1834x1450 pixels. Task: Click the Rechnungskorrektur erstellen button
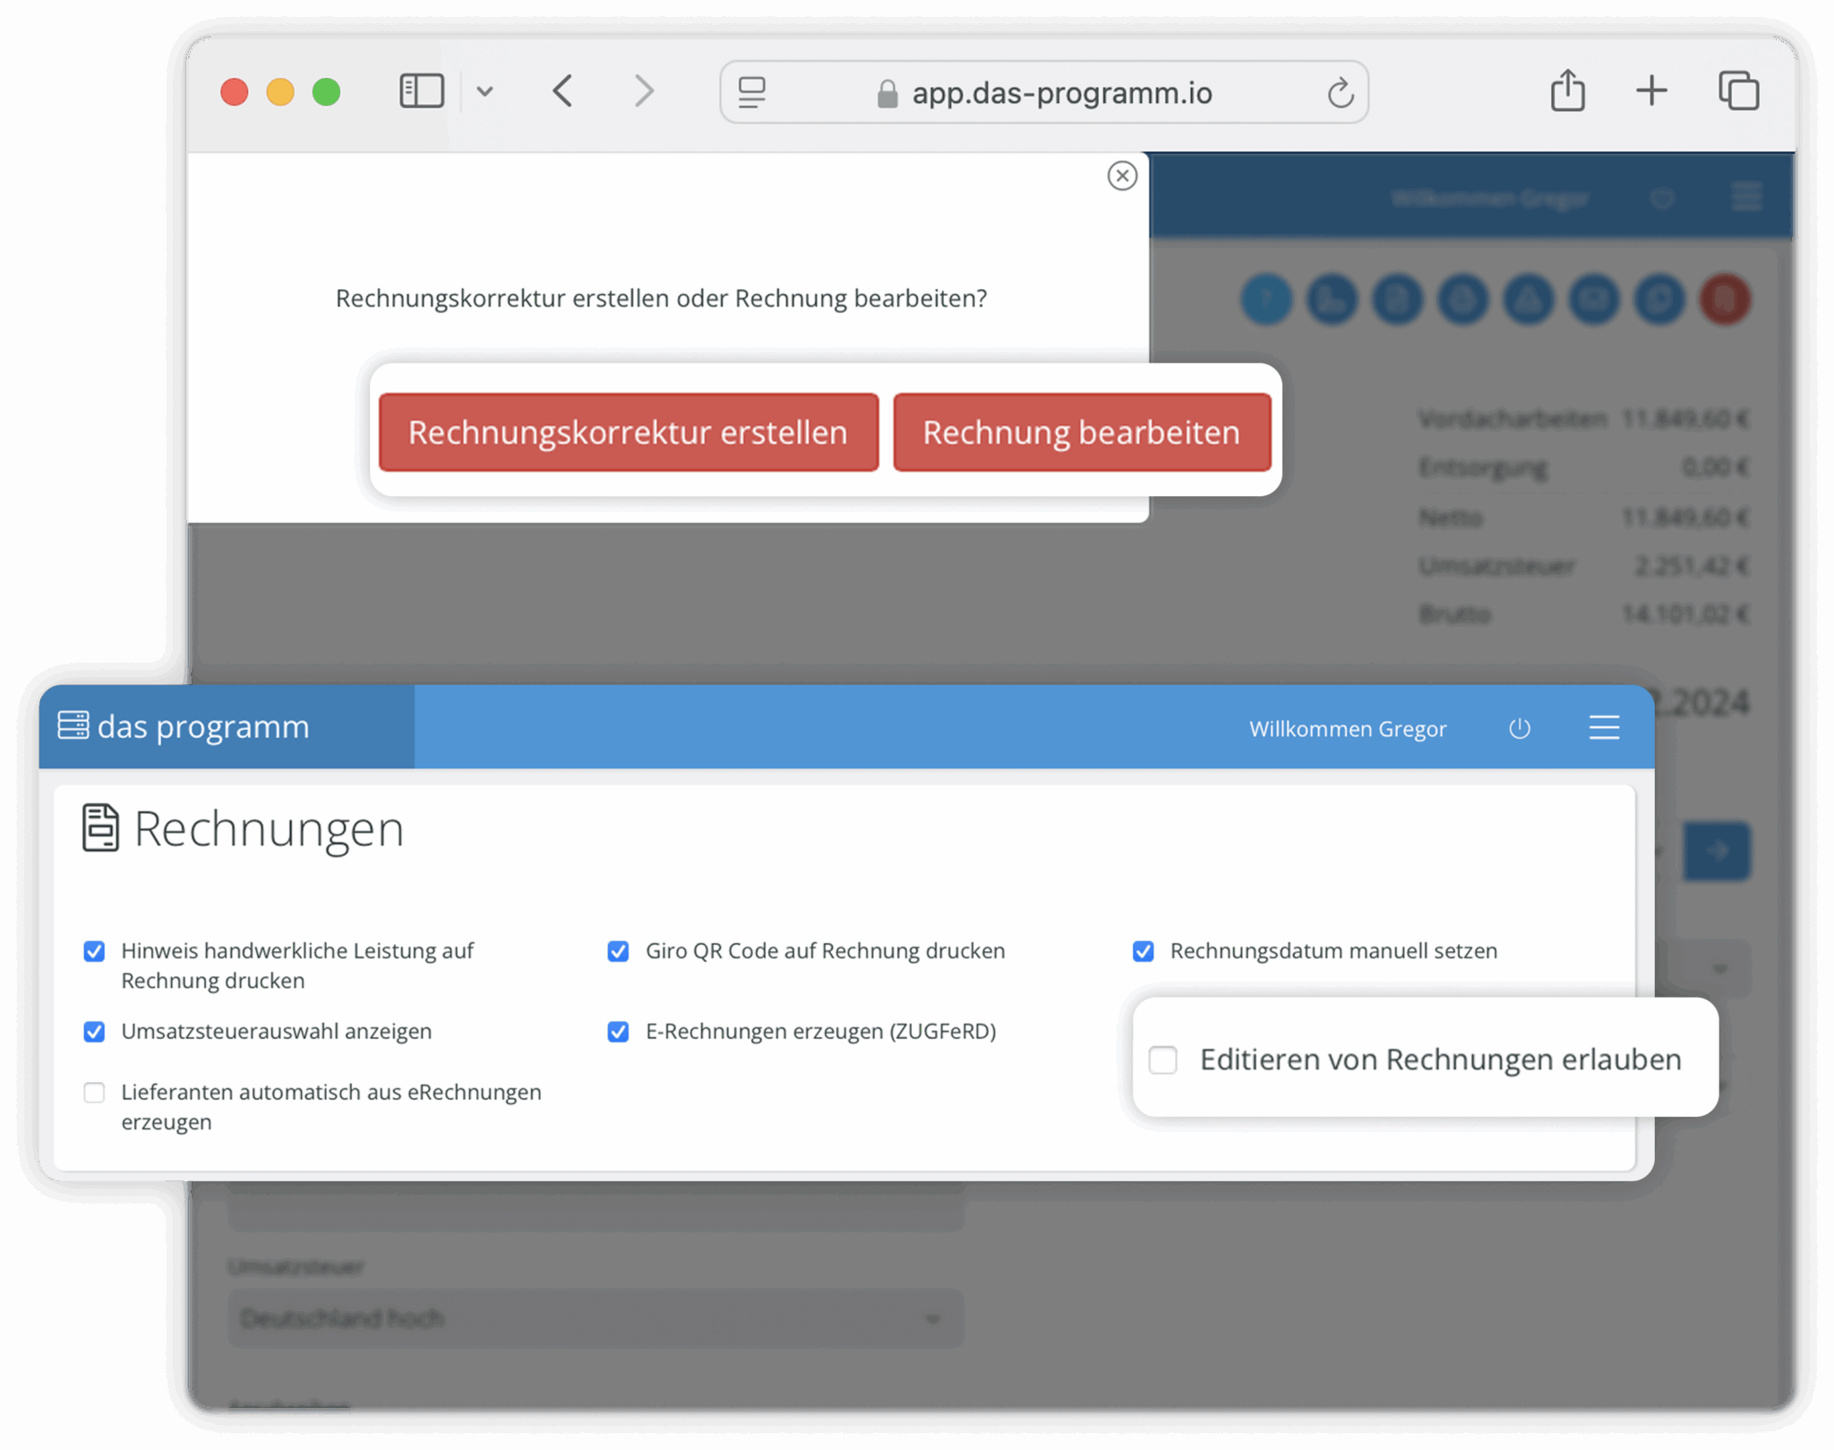tap(628, 433)
